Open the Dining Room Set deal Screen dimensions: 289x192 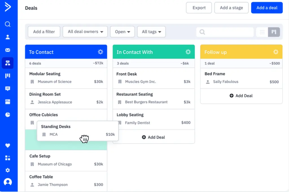click(66, 99)
